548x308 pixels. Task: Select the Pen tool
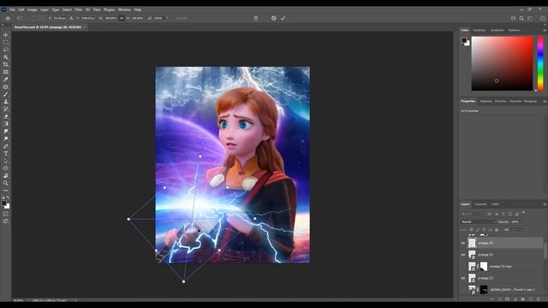(6, 146)
